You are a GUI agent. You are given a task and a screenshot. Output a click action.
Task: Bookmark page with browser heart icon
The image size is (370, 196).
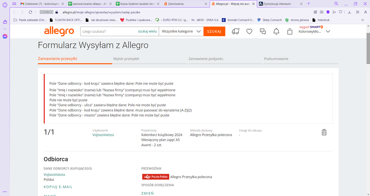[x=340, y=12]
